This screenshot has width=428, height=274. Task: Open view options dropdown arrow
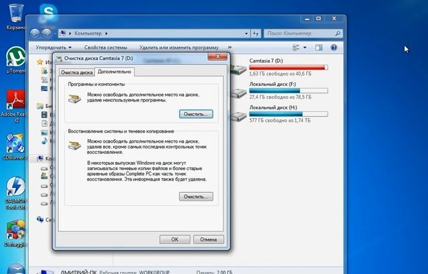[x=305, y=47]
